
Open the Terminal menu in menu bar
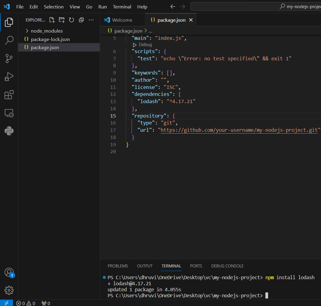(x=122, y=7)
